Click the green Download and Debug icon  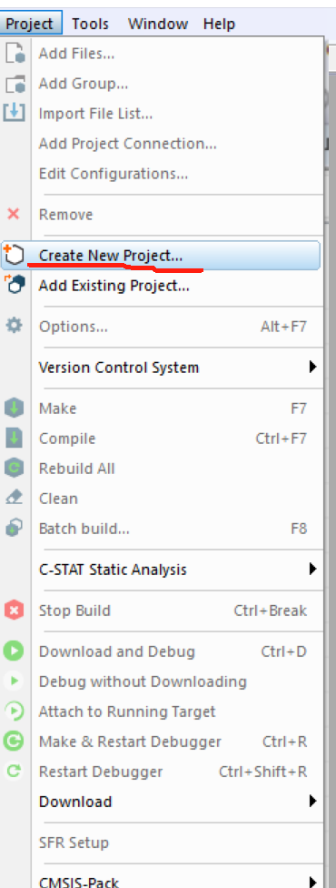pyautogui.click(x=14, y=651)
